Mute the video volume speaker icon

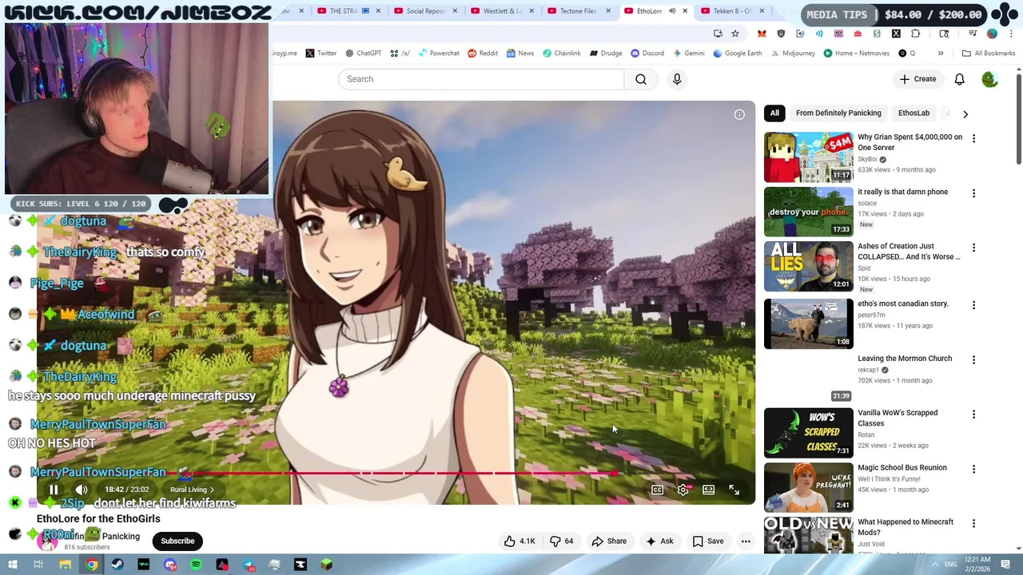click(x=82, y=490)
